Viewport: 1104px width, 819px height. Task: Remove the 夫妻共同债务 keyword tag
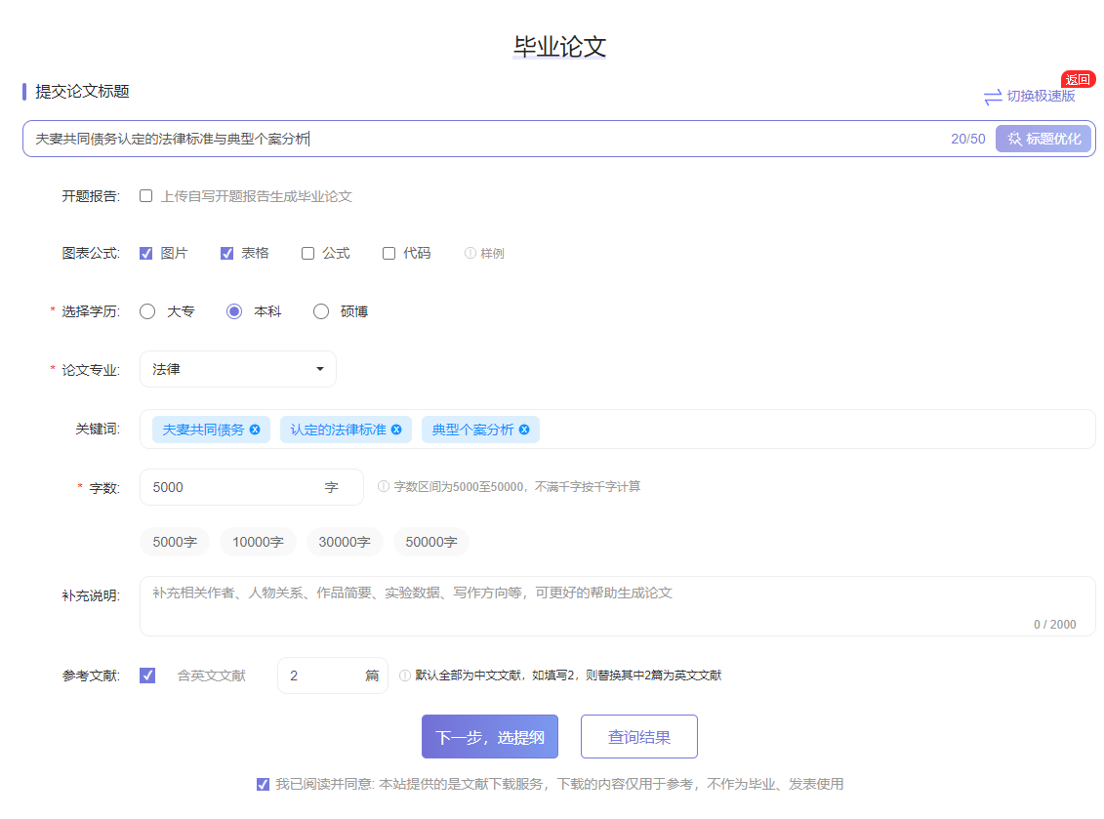255,430
